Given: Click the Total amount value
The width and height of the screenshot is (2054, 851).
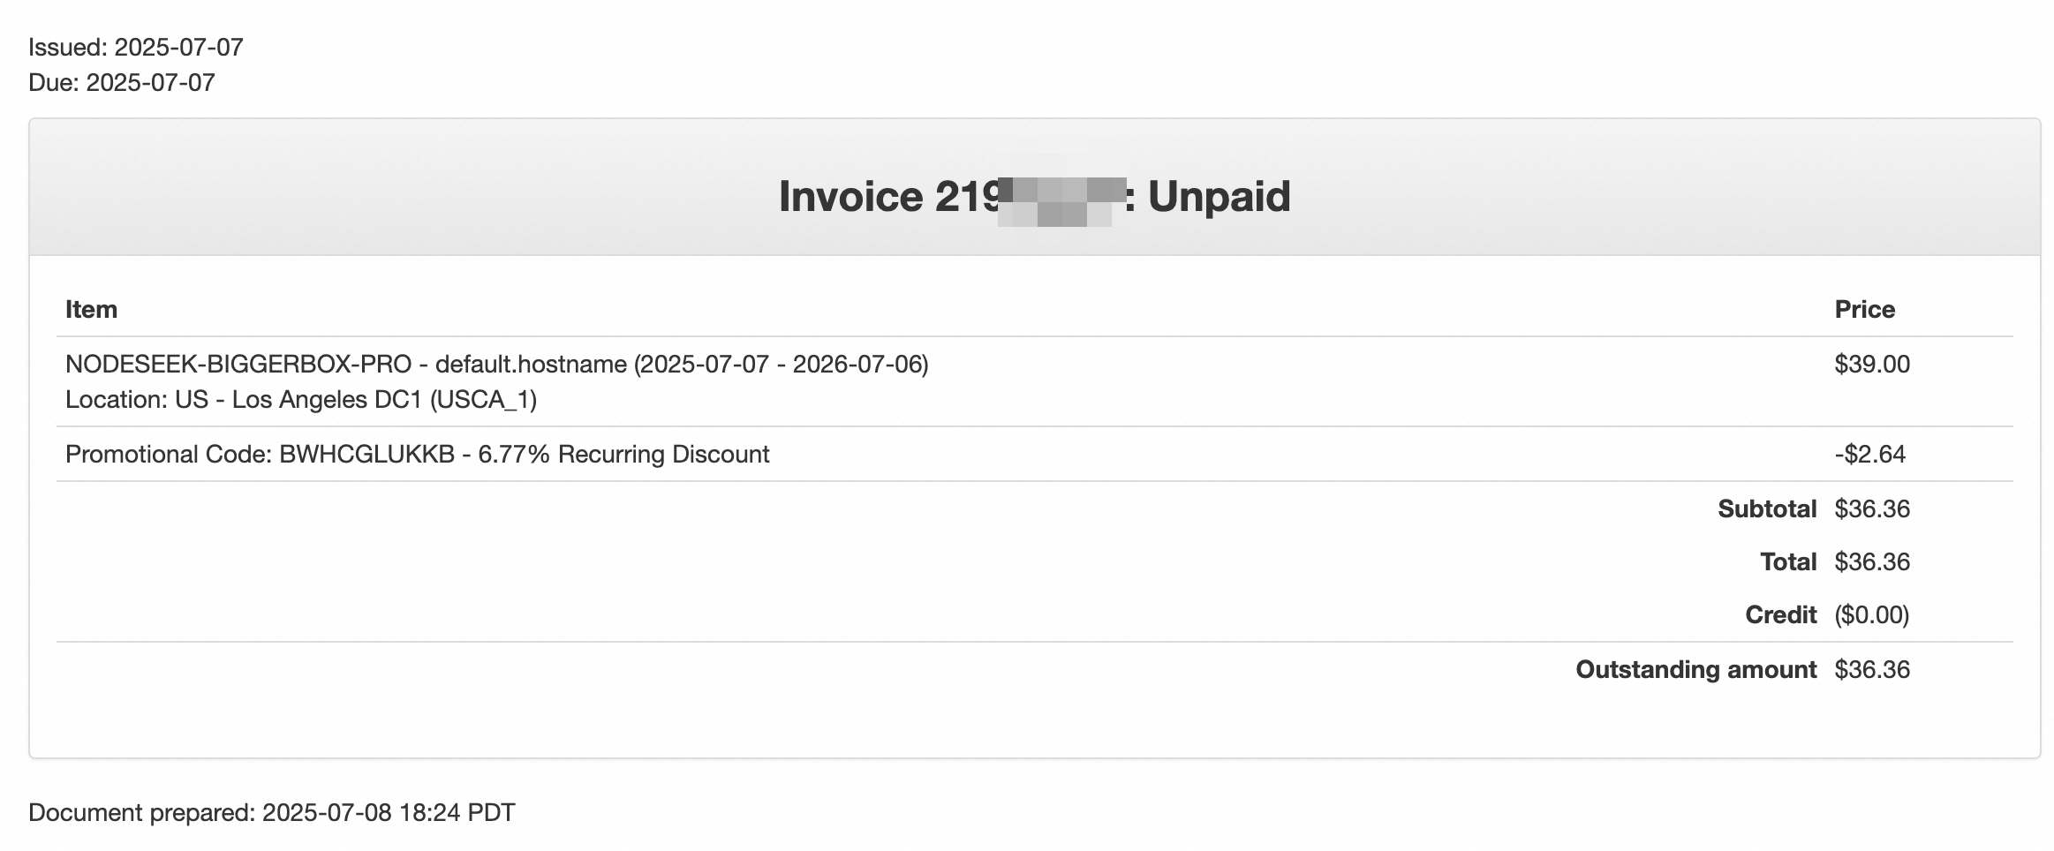Looking at the screenshot, I should click(1871, 562).
